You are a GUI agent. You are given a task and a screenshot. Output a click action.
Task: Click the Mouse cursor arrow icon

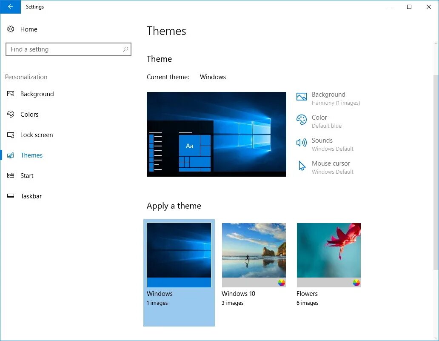(x=302, y=166)
